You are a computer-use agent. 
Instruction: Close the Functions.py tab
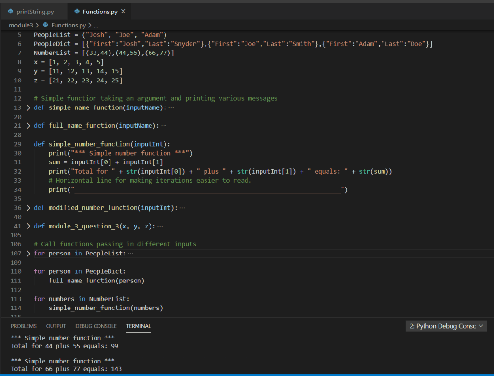click(x=123, y=11)
